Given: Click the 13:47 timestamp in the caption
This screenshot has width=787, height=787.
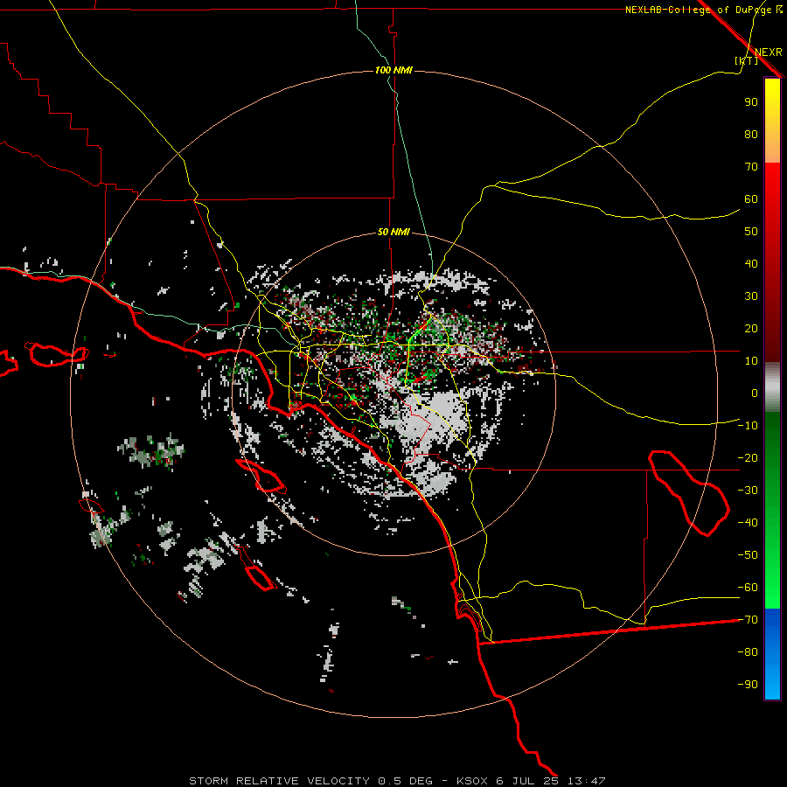Looking at the screenshot, I should point(586,781).
